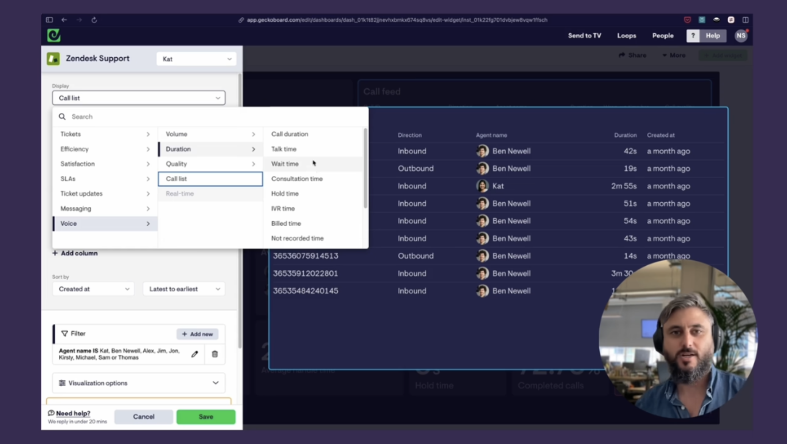
Task: Click the browser split view icon
Action: [x=745, y=20]
